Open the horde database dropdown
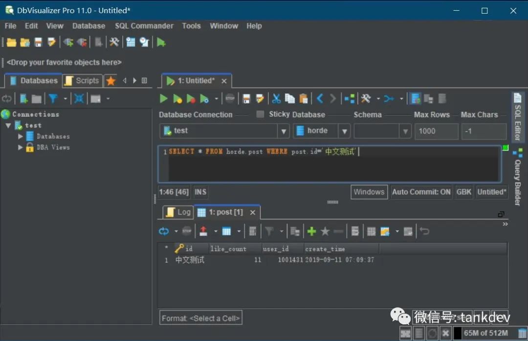This screenshot has height=341, width=528. pos(345,131)
